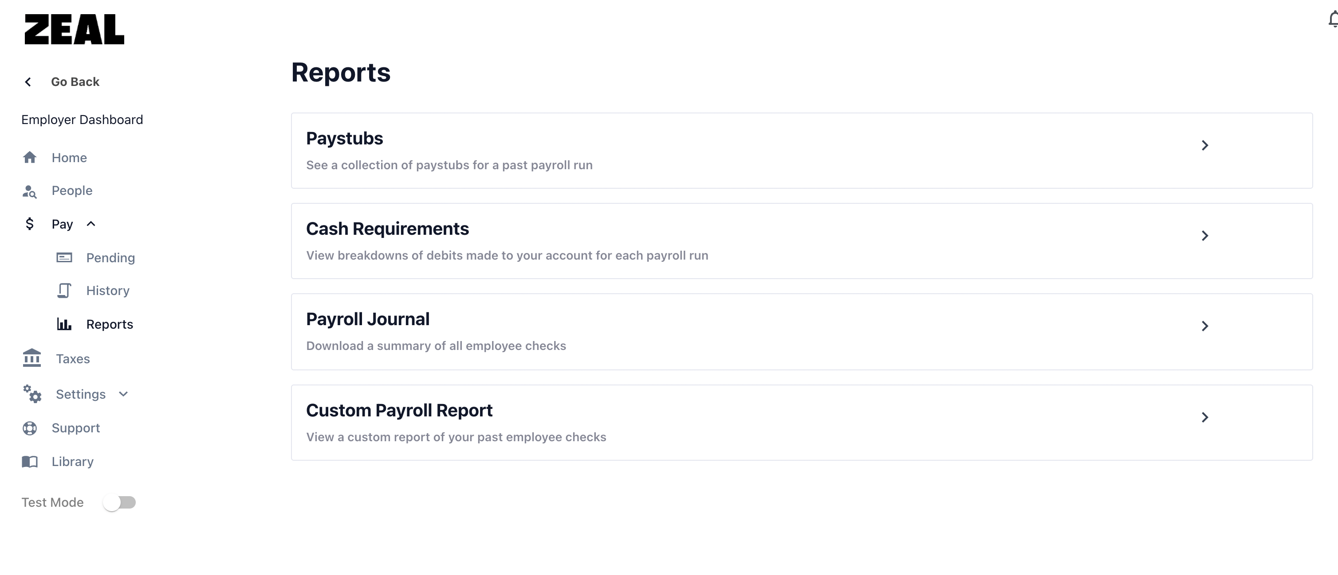Open Custom Payroll Report
Screen dimensions: 1338x575
pos(802,423)
